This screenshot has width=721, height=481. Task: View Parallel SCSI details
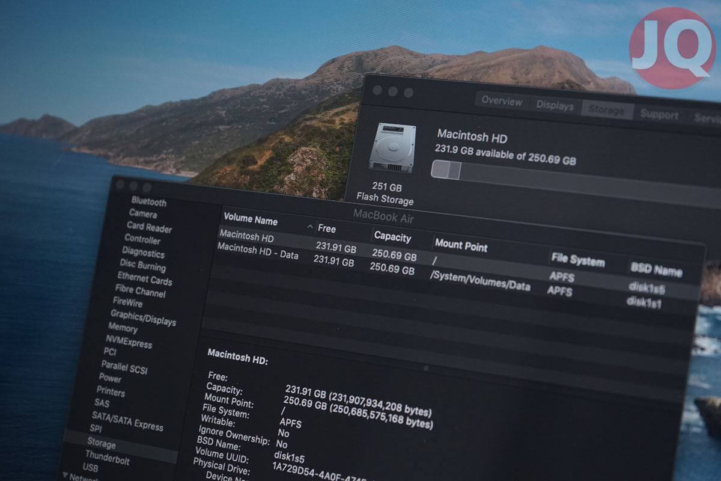pos(124,367)
